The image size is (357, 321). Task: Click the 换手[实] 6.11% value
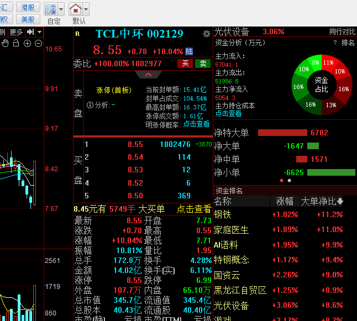click(201, 270)
